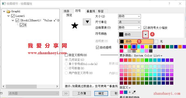The height and width of the screenshot is (98, 186).
Task: Click the >> expand panel button
Action: click(x=66, y=93)
